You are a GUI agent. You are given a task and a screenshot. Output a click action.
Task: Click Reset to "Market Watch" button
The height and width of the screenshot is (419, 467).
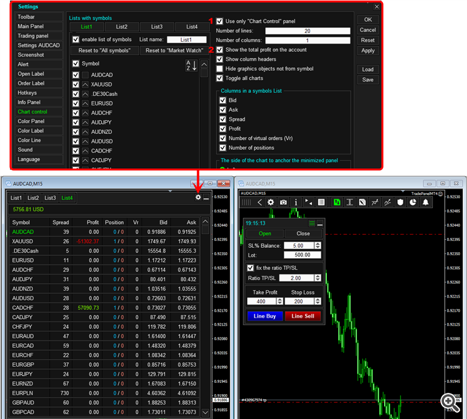(174, 50)
